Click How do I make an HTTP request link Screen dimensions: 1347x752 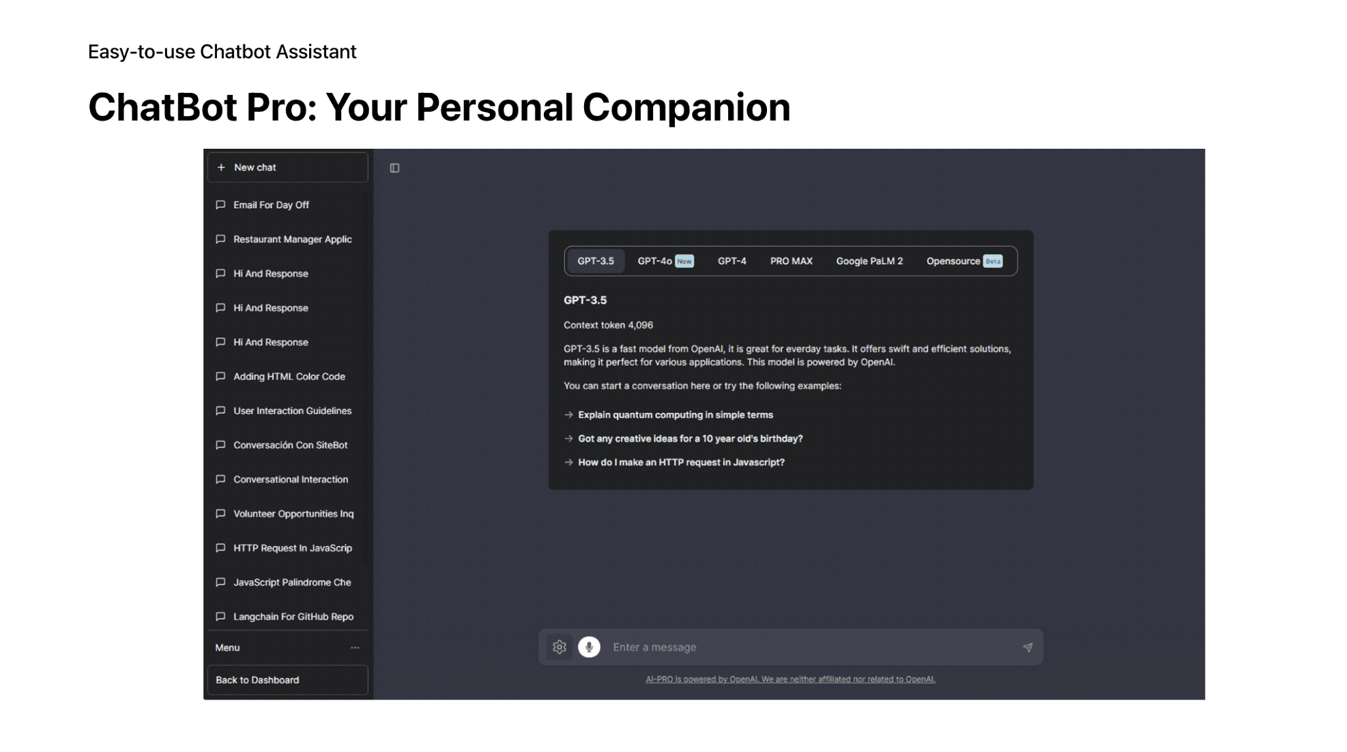(x=680, y=461)
